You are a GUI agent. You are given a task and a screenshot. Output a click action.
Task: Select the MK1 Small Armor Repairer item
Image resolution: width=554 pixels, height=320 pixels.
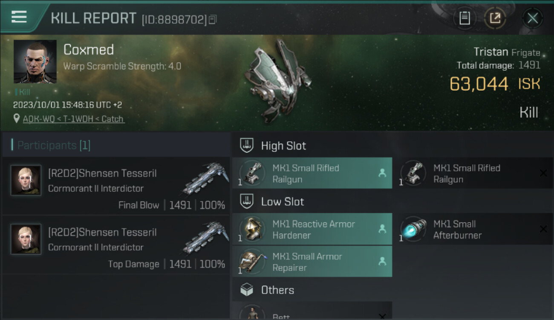tap(312, 262)
